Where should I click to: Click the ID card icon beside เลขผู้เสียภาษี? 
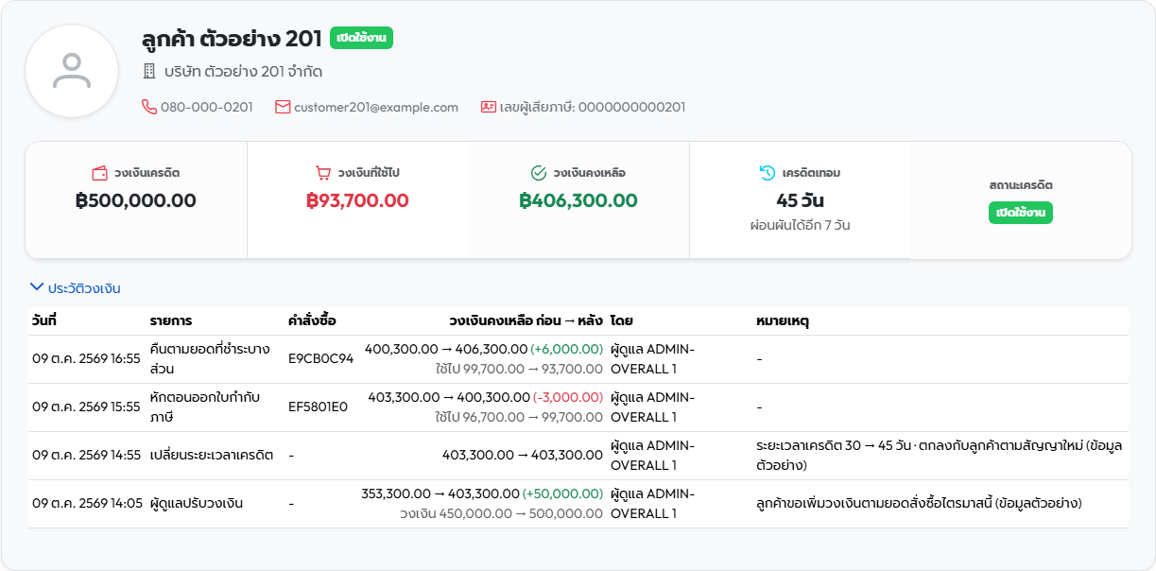(489, 107)
